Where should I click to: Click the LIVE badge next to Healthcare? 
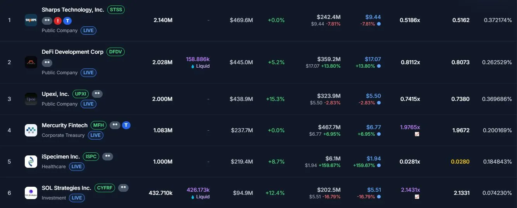tap(77, 167)
